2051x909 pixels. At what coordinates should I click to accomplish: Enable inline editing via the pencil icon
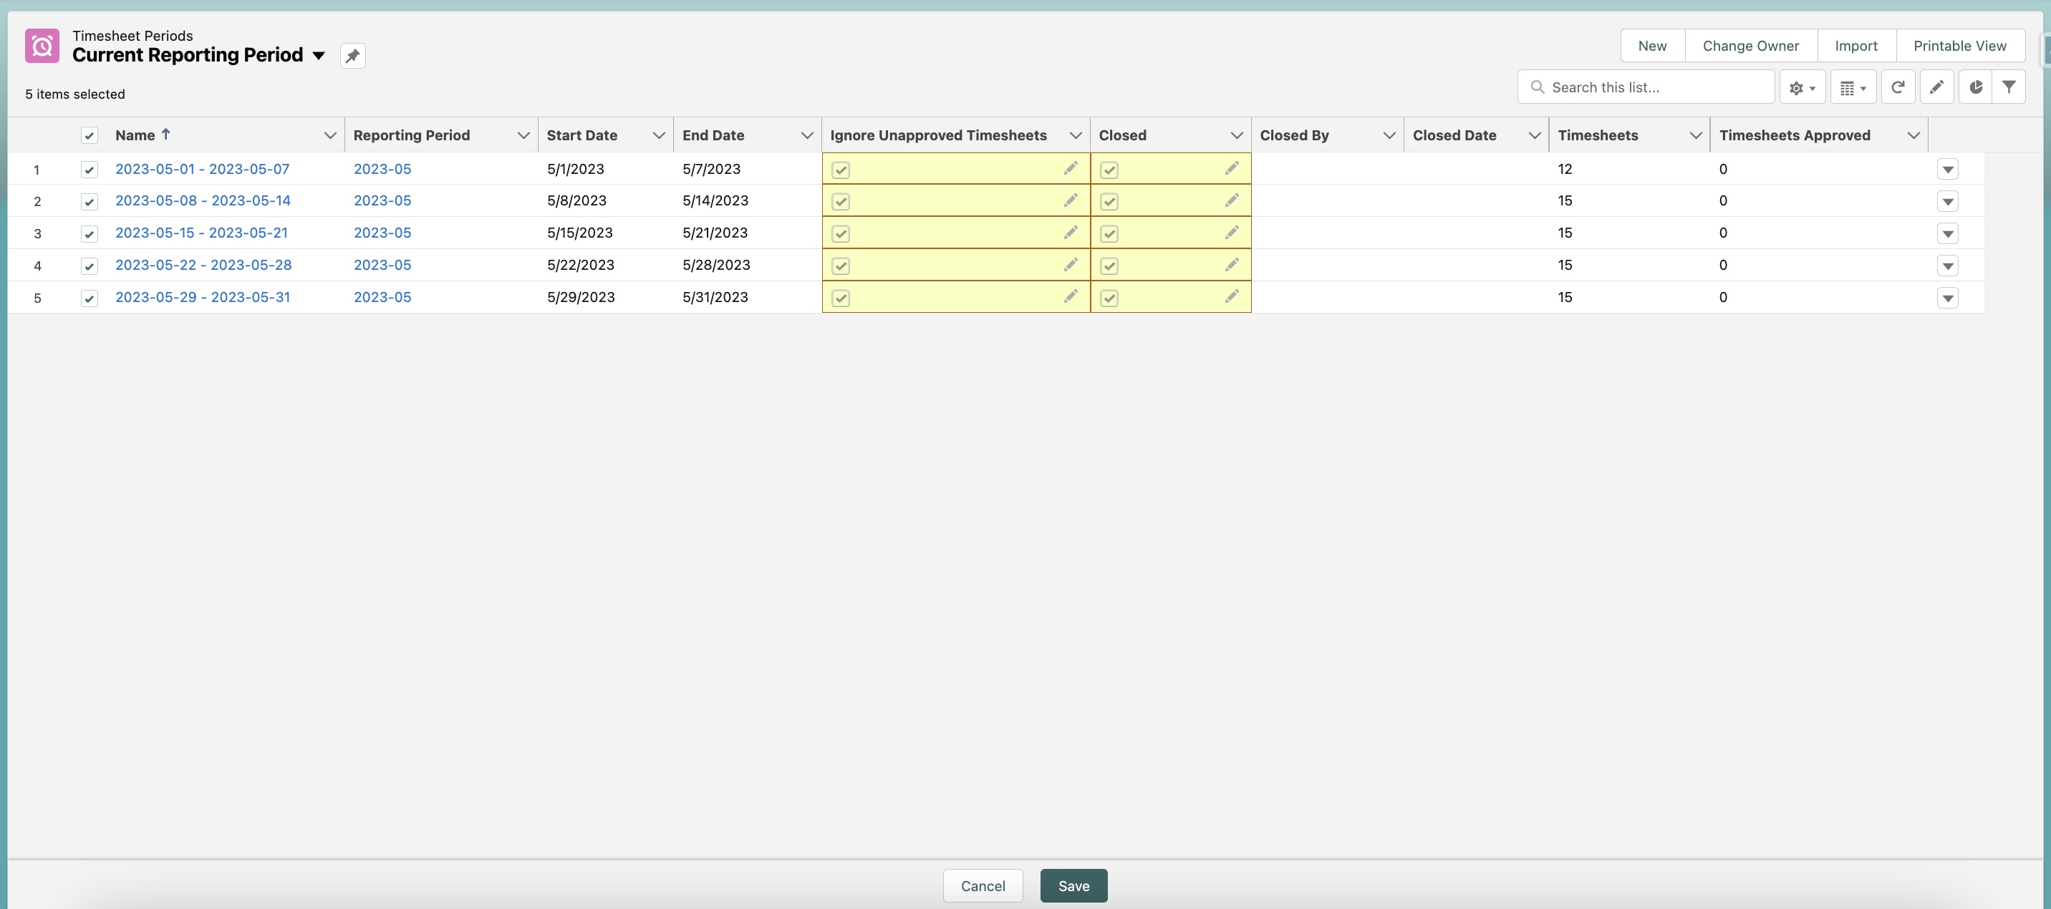[x=1936, y=87]
